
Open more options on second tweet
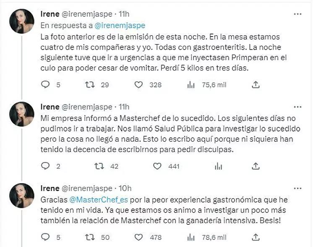click(297, 107)
